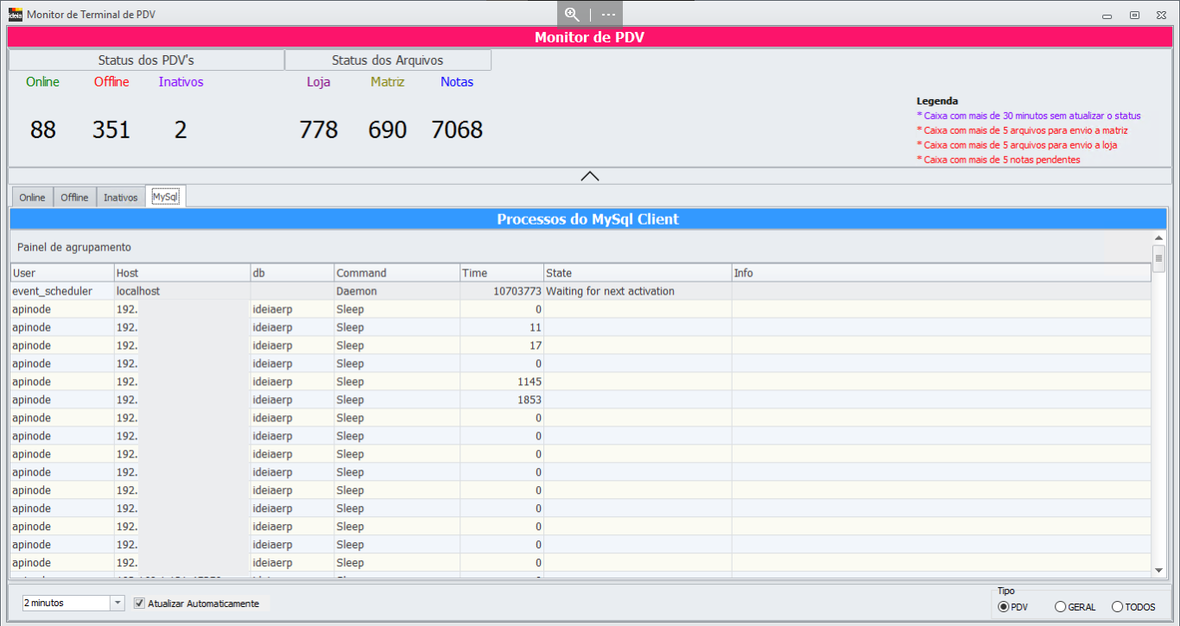
Task: Select the PDV radio button
Action: (1003, 607)
